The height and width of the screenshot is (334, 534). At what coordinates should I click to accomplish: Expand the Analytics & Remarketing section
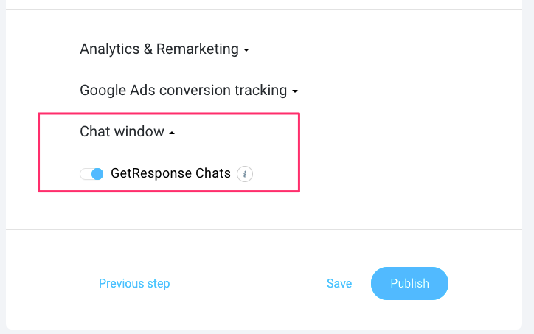coord(164,49)
